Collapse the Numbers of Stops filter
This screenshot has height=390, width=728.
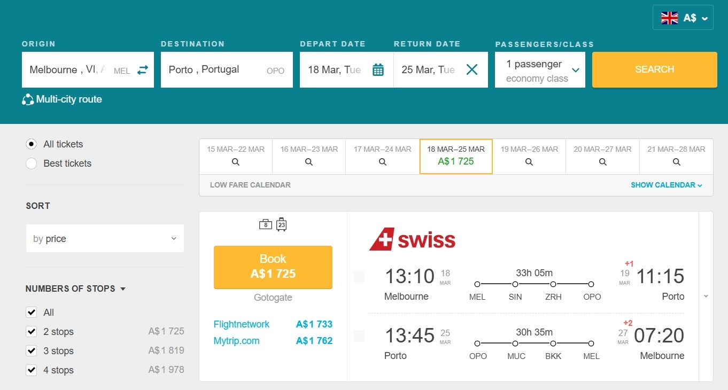[x=75, y=288]
